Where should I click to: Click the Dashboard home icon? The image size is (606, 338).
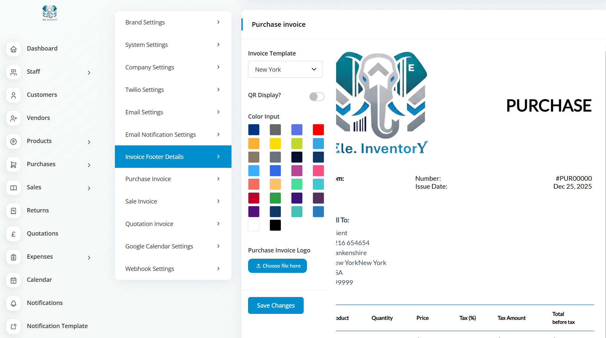(14, 49)
